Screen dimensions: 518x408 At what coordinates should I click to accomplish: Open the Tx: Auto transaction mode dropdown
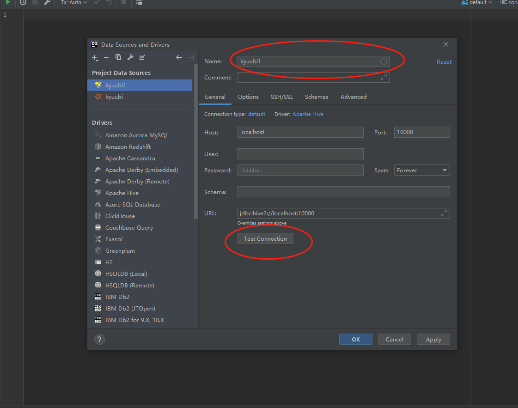74,2
